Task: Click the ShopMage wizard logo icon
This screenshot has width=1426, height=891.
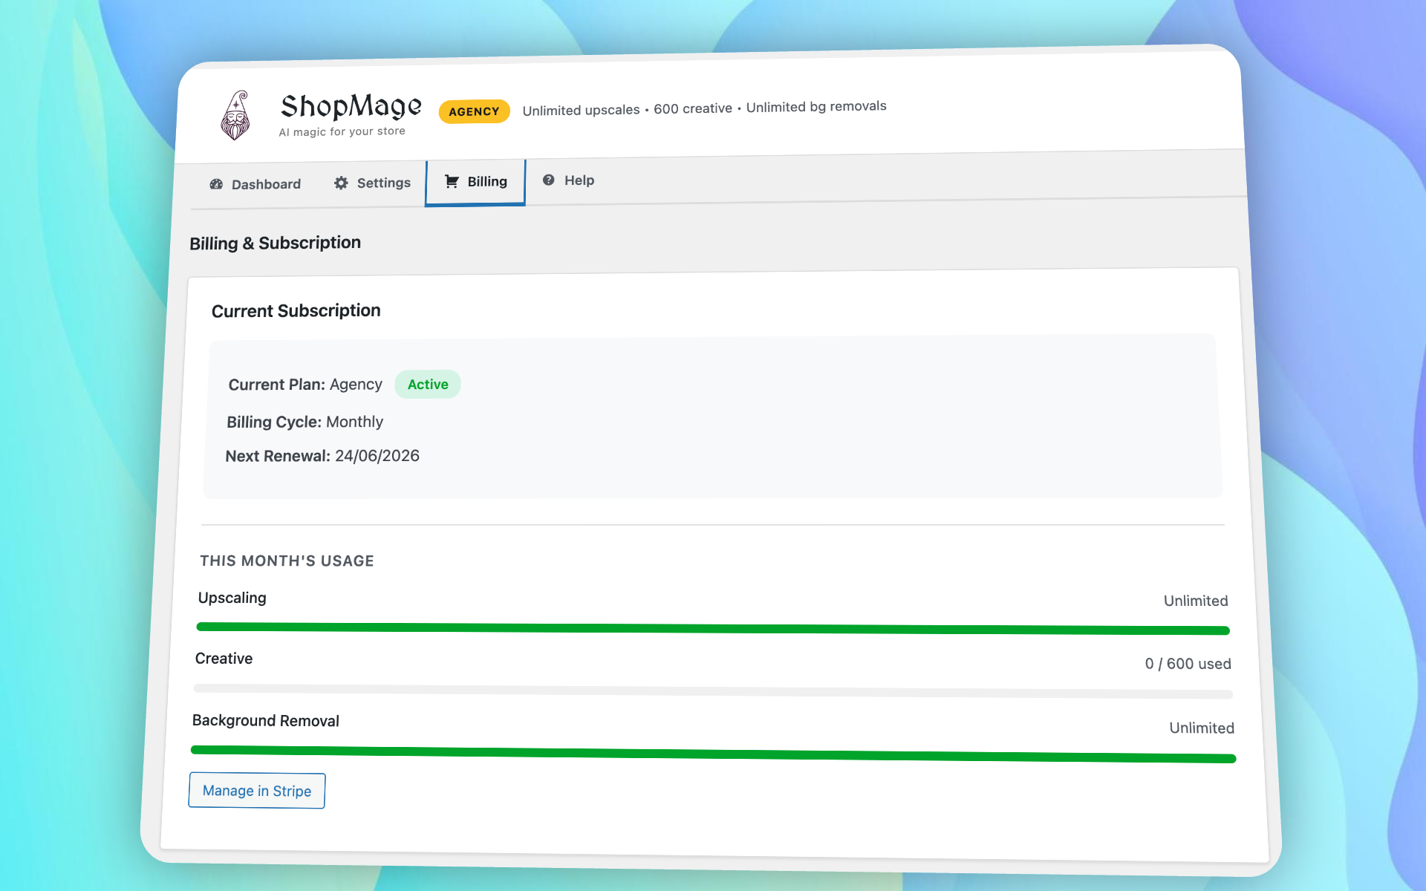Action: point(235,116)
